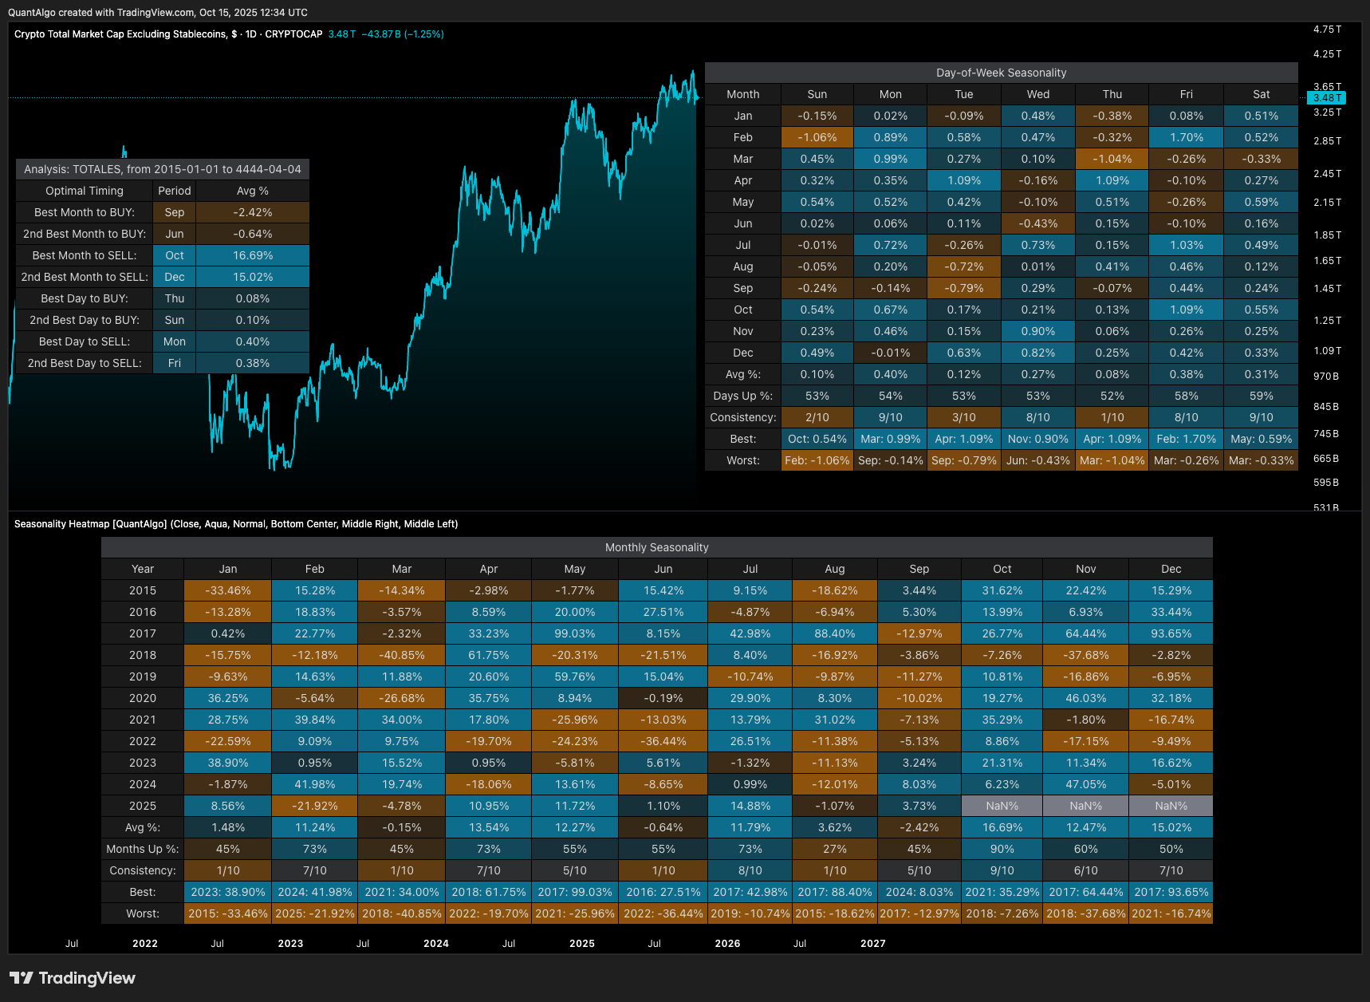
Task: Click the TradingView logo at bottom left
Action: coord(73,978)
